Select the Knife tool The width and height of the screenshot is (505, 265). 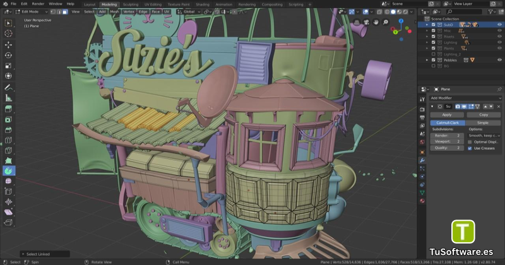[x=8, y=150]
